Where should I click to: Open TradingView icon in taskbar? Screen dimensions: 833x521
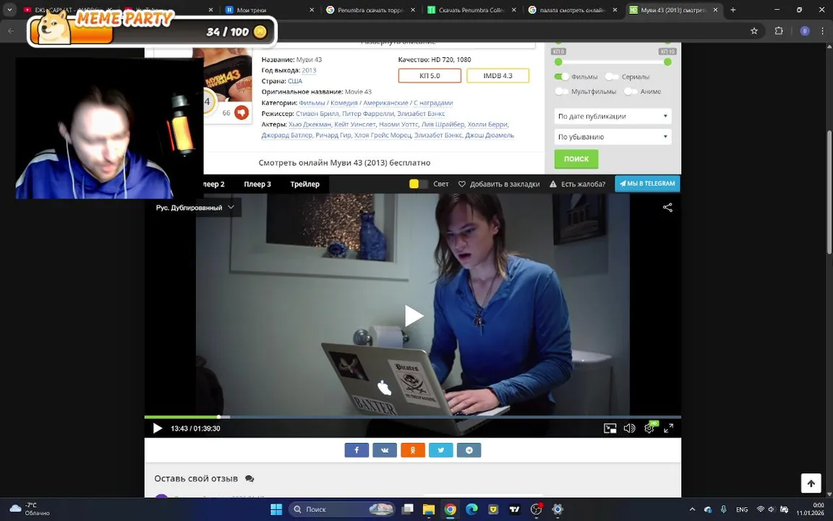pos(514,509)
